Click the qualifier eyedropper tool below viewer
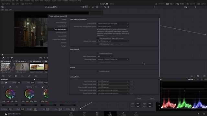 [3, 58]
